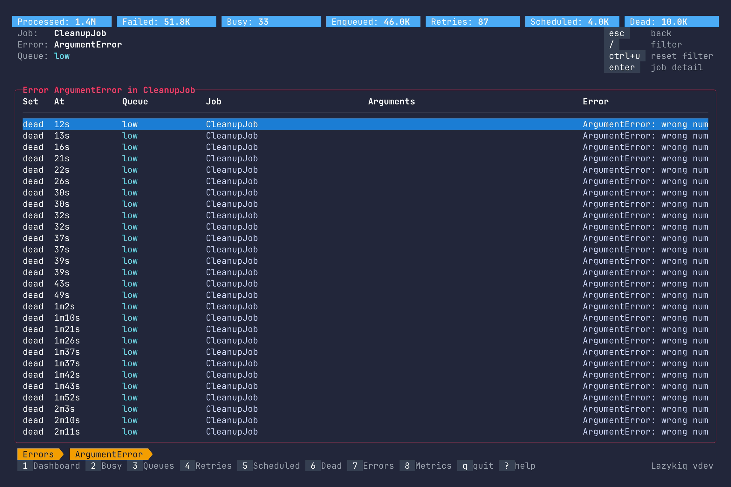731x487 pixels.
Task: Click the Failed 51.8K stat box
Action: (x=166, y=22)
